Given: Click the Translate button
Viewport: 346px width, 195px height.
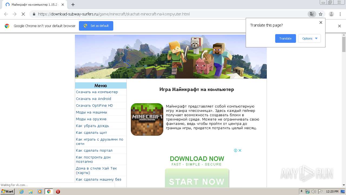Looking at the screenshot, I should coord(285,38).
